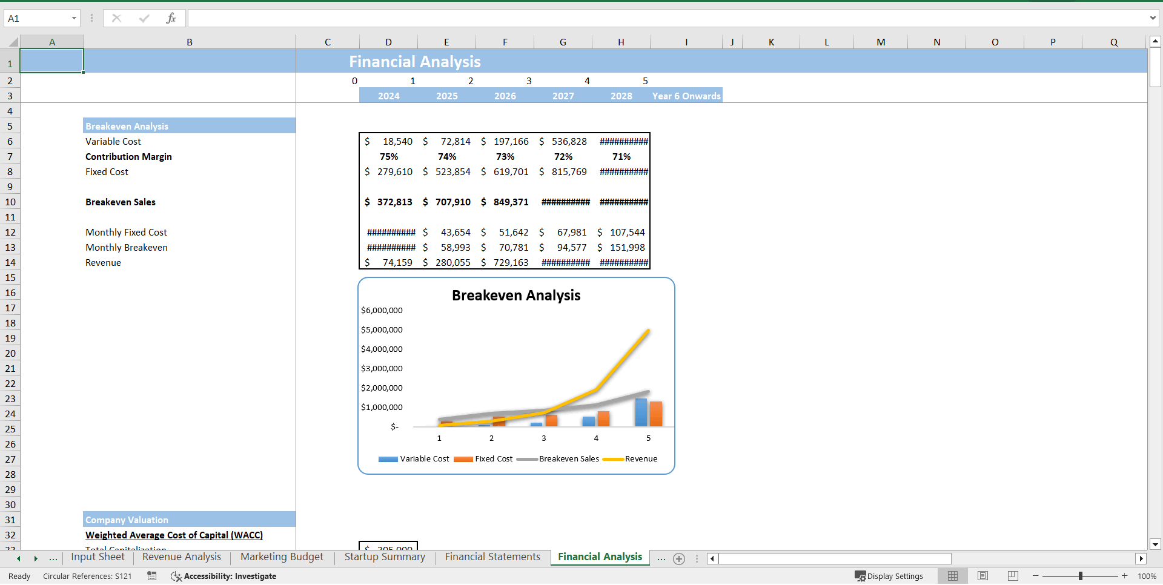Add a new sheet with plus icon
Image resolution: width=1163 pixels, height=585 pixels.
679,558
